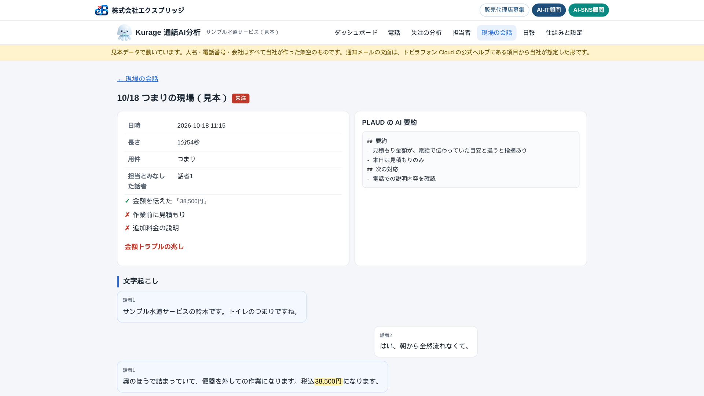The width and height of the screenshot is (704, 396).
Task: Click the 話者1 value in the details table
Action: click(x=185, y=176)
